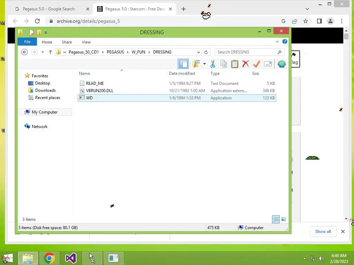Expand subfolders arrow after PEGASUS breadcrumb

click(128, 52)
